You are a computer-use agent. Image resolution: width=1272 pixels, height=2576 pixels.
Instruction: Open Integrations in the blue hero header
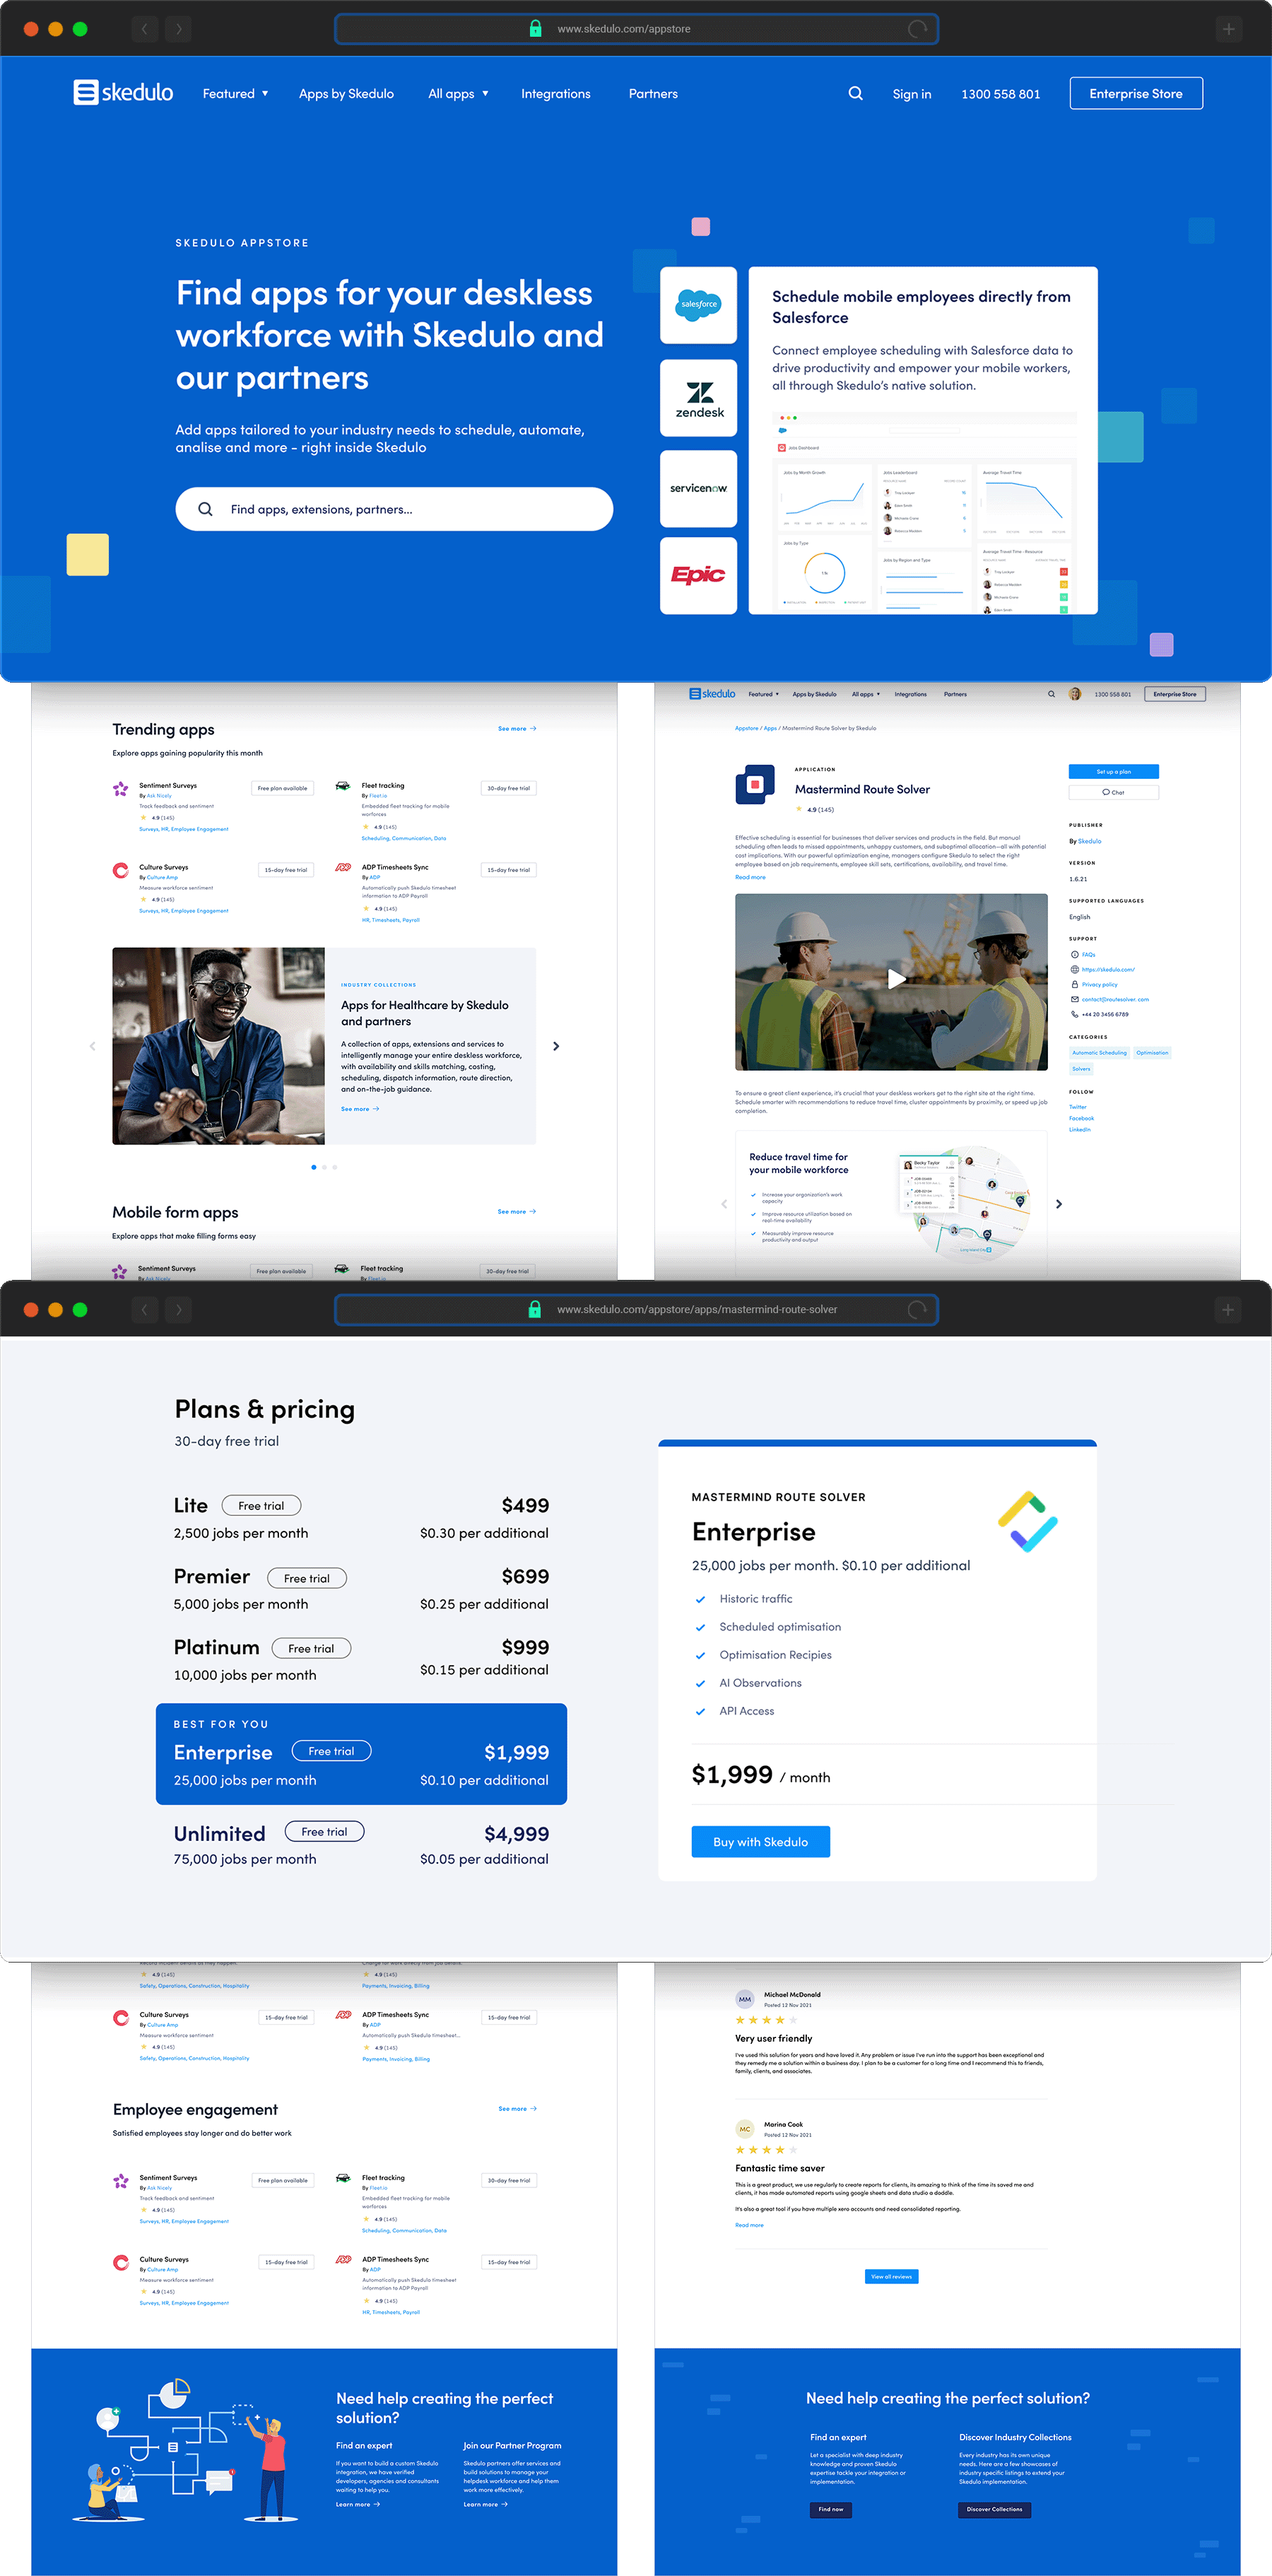point(555,93)
